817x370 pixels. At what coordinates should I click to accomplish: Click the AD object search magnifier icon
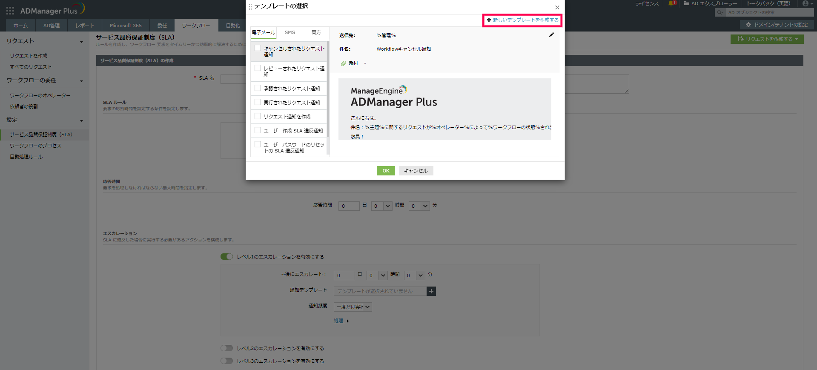[720, 13]
